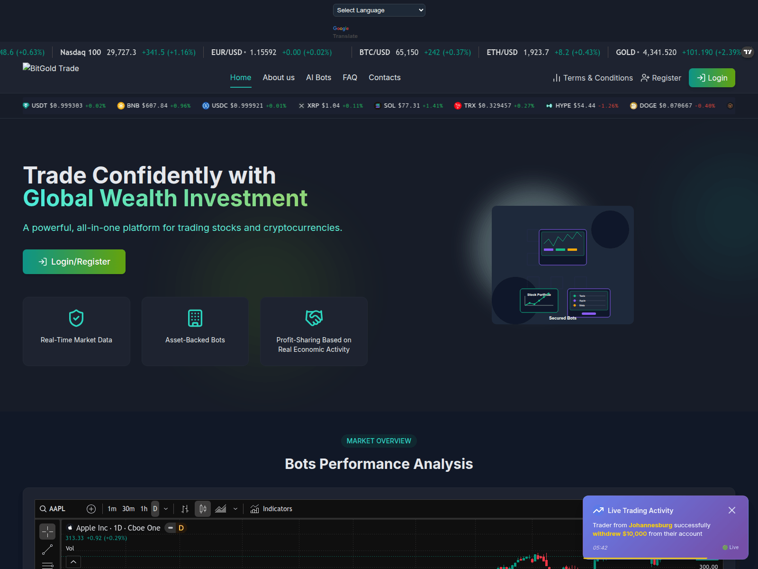This screenshot has width=758, height=569.
Task: Click the Live status indicator in notification
Action: point(731,547)
